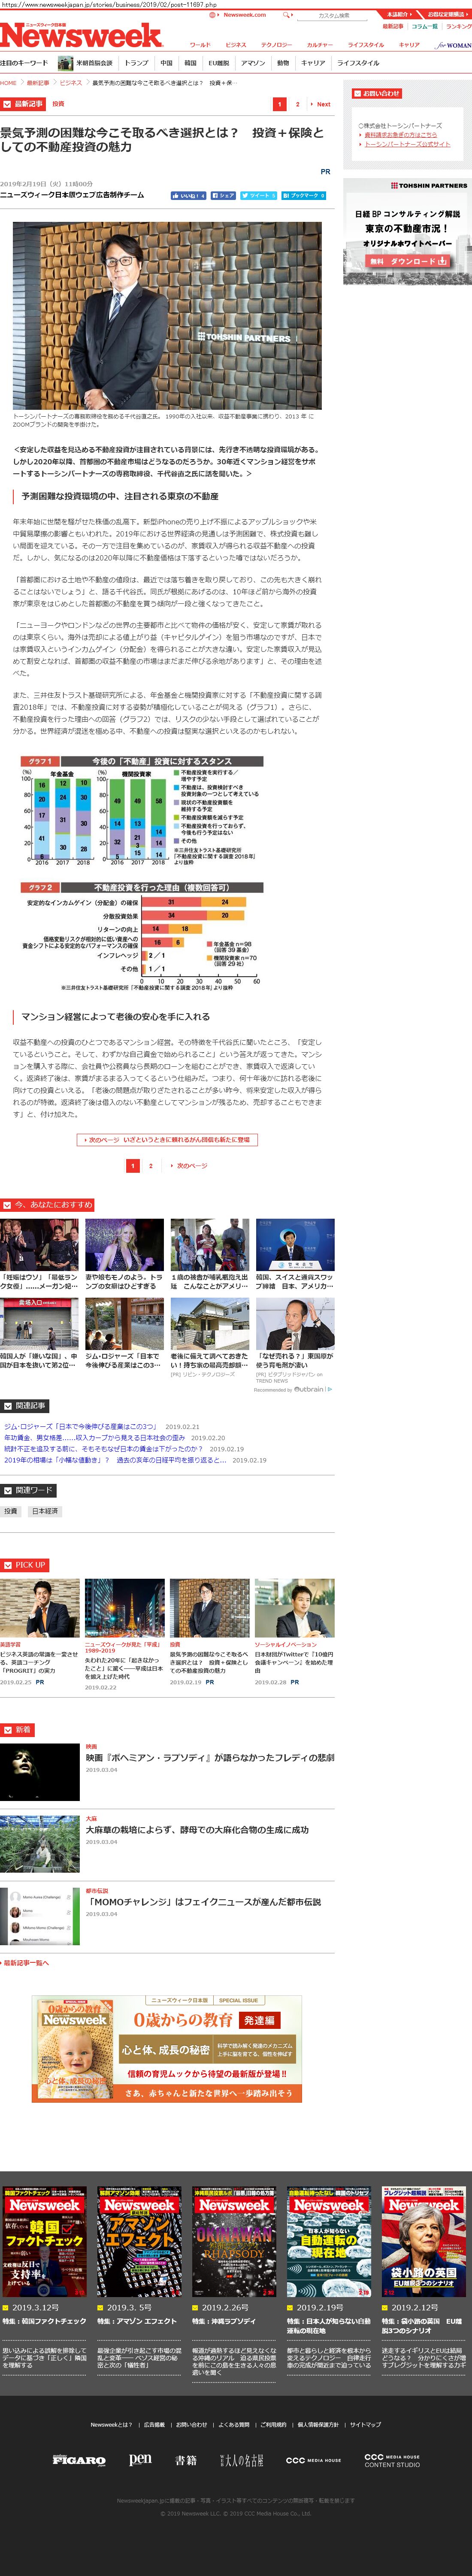Click the 書籍 logo in footer
472x2576 pixels.
[186, 2460]
